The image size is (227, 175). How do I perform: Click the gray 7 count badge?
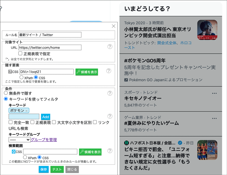tap(10, 72)
